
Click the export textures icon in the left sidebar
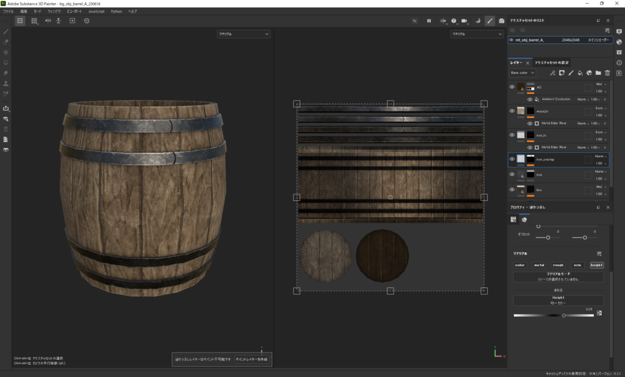pos(6,108)
